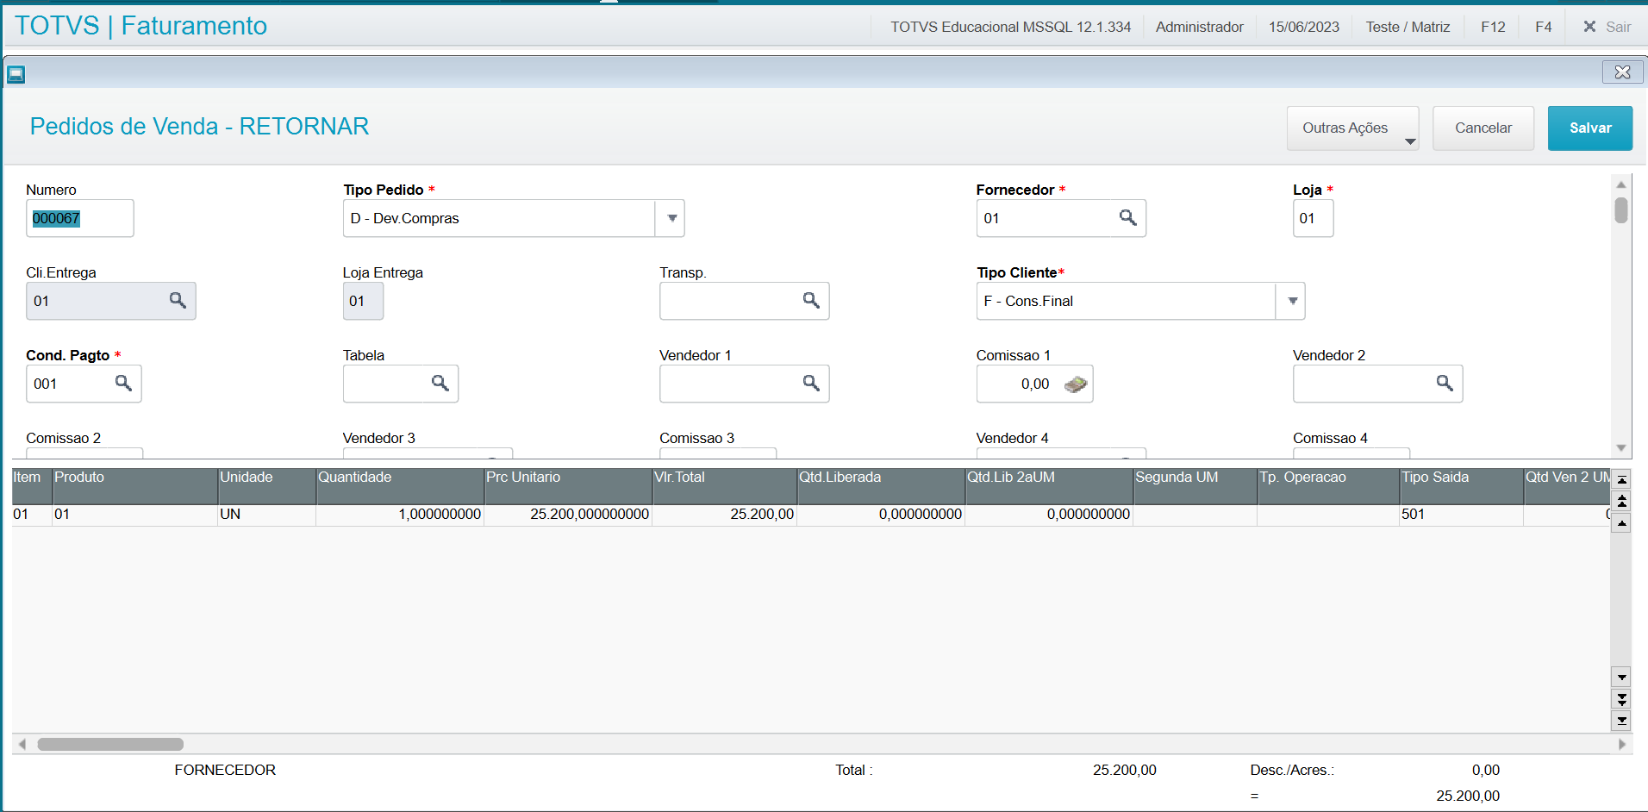Image resolution: width=1648 pixels, height=812 pixels.
Task: Click Vlr.Total column header
Action: click(724, 486)
